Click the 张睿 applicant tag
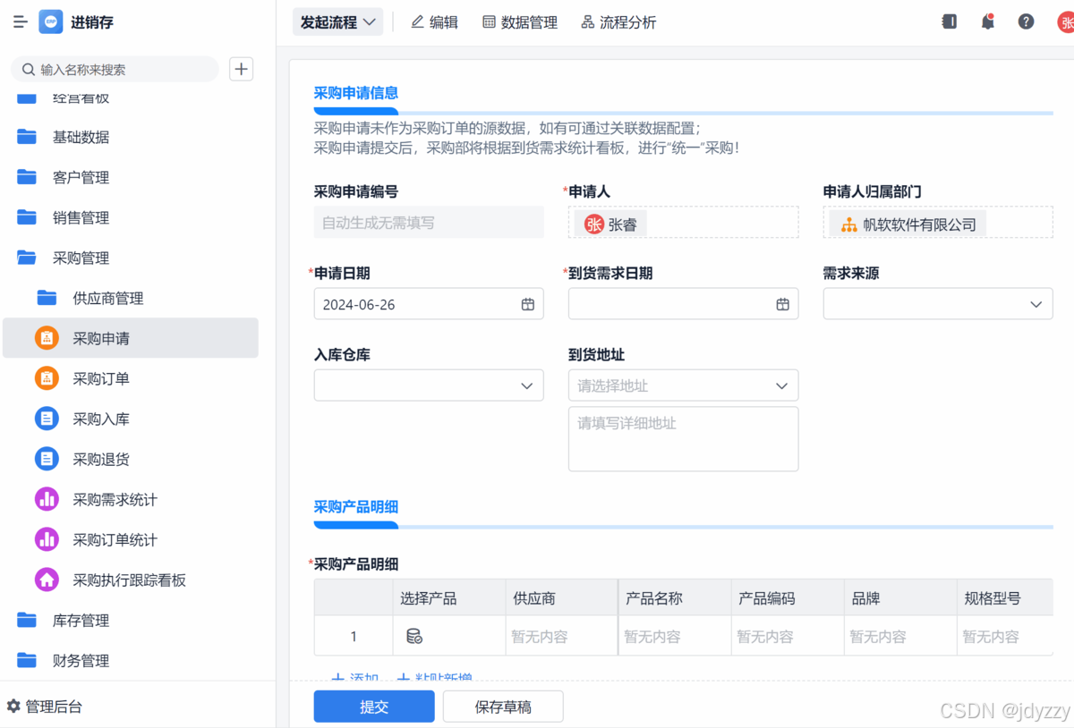This screenshot has width=1074, height=728. pos(611,224)
